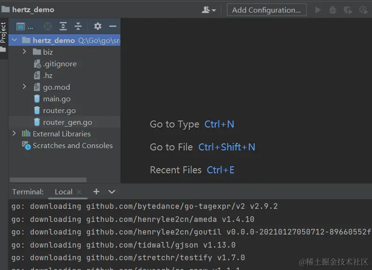Screen dimensions: 372x270
Task: Click the henrylee2cn/goutil download line
Action: 191,232
